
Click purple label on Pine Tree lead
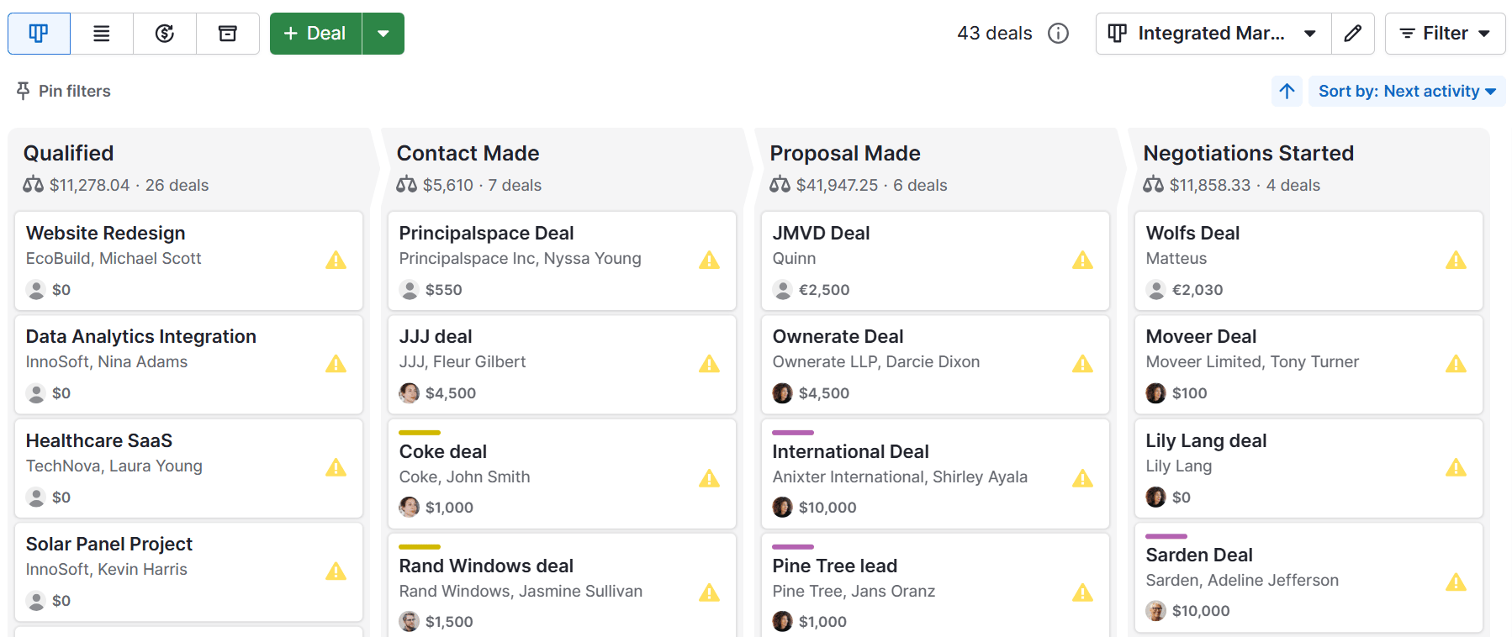point(793,547)
